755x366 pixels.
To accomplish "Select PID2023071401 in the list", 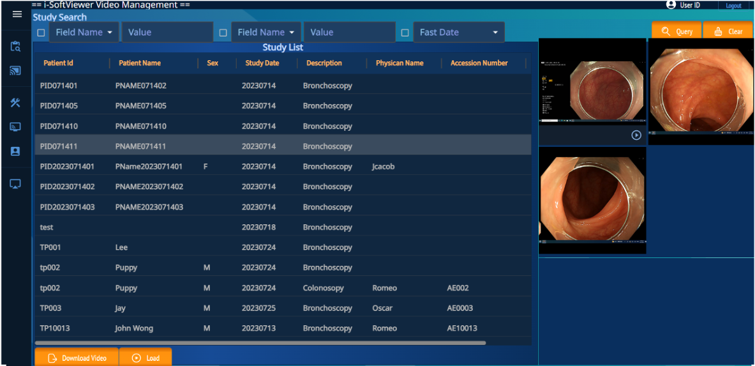I will point(68,166).
